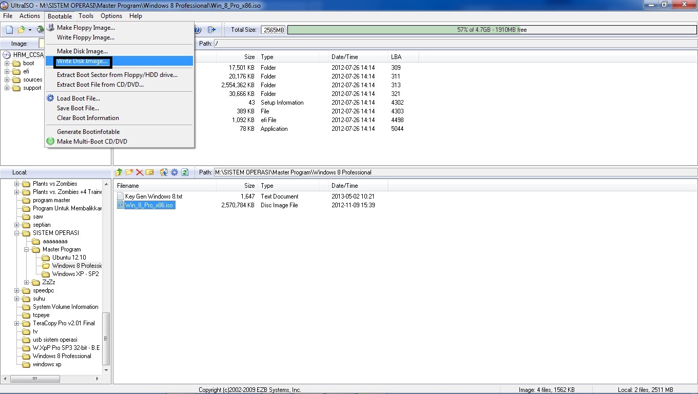Screen dimensions: 698x394
Task: Open the Actions menu
Action: click(x=30, y=16)
